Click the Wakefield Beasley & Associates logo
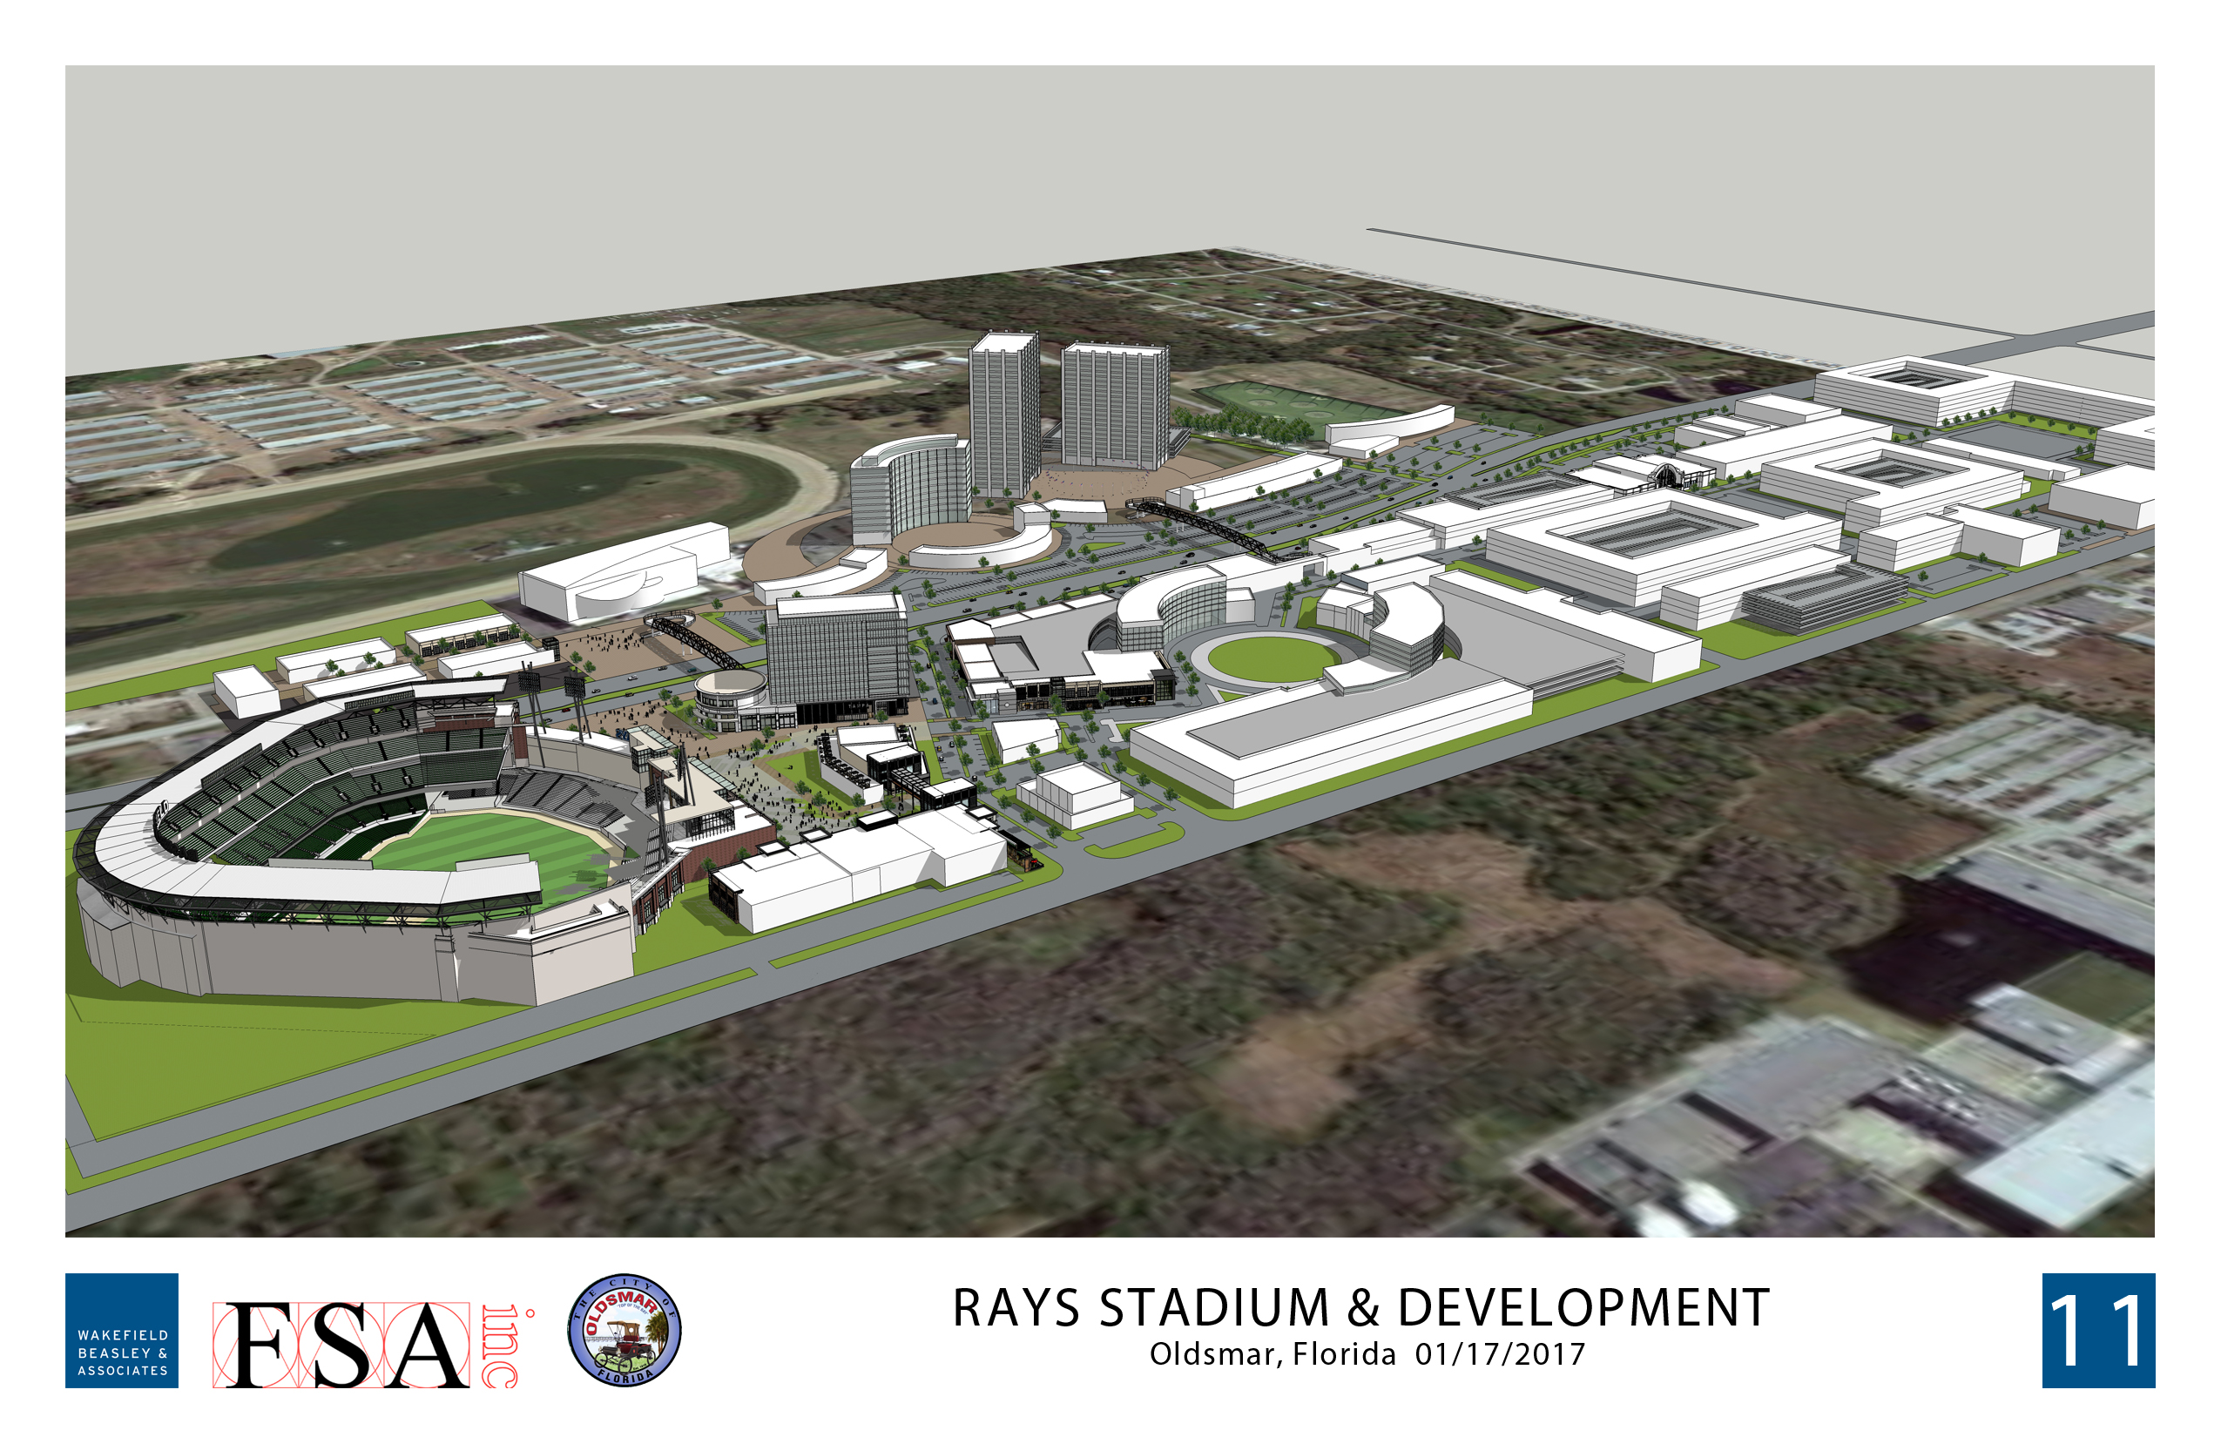 [x=121, y=1330]
